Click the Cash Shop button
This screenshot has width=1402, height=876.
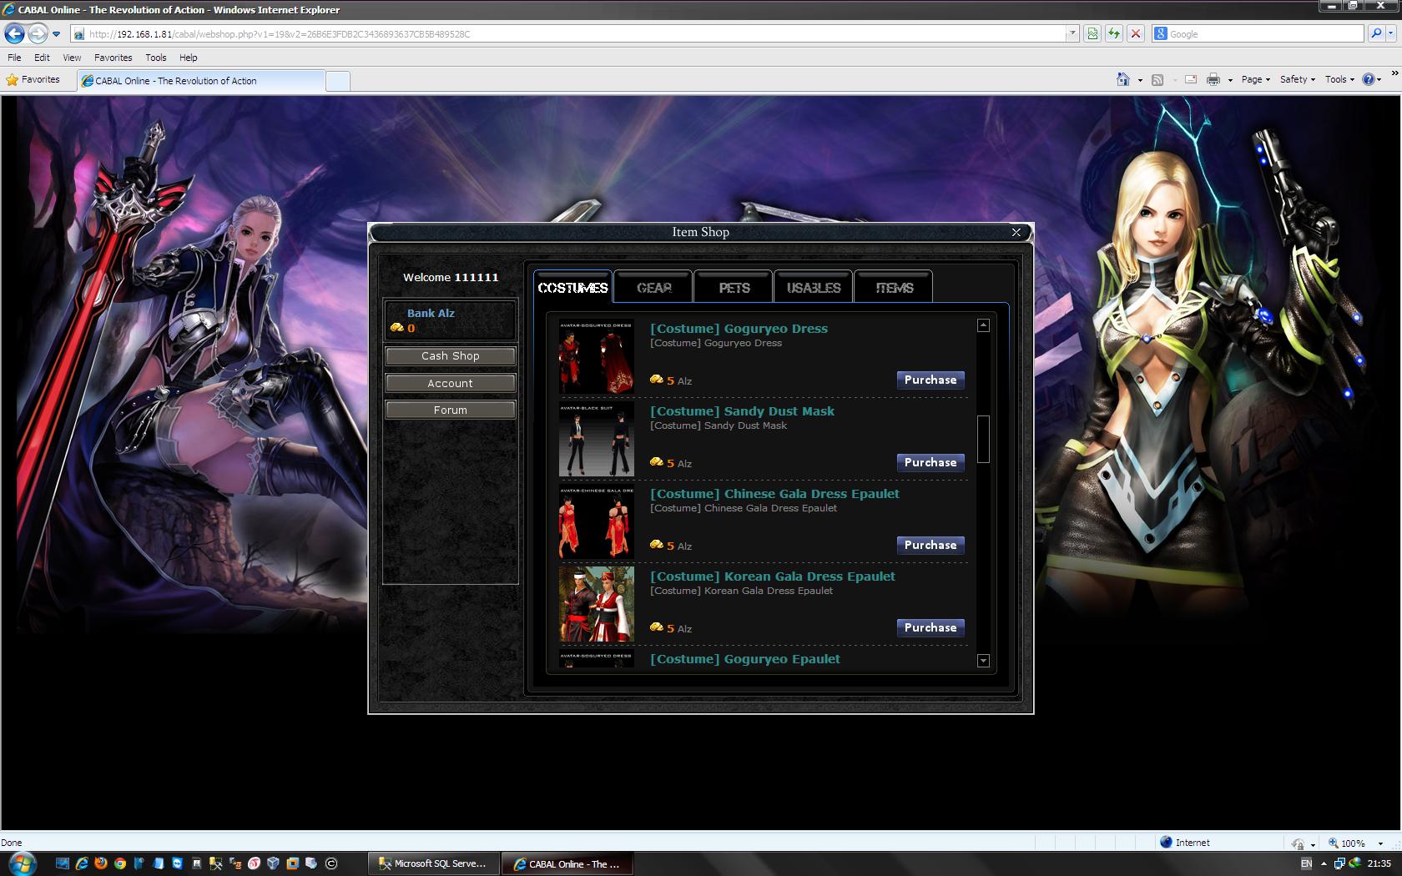click(451, 355)
